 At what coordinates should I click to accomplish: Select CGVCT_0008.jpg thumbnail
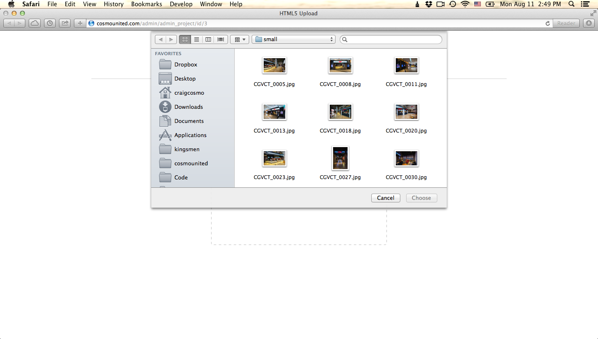tap(340, 65)
